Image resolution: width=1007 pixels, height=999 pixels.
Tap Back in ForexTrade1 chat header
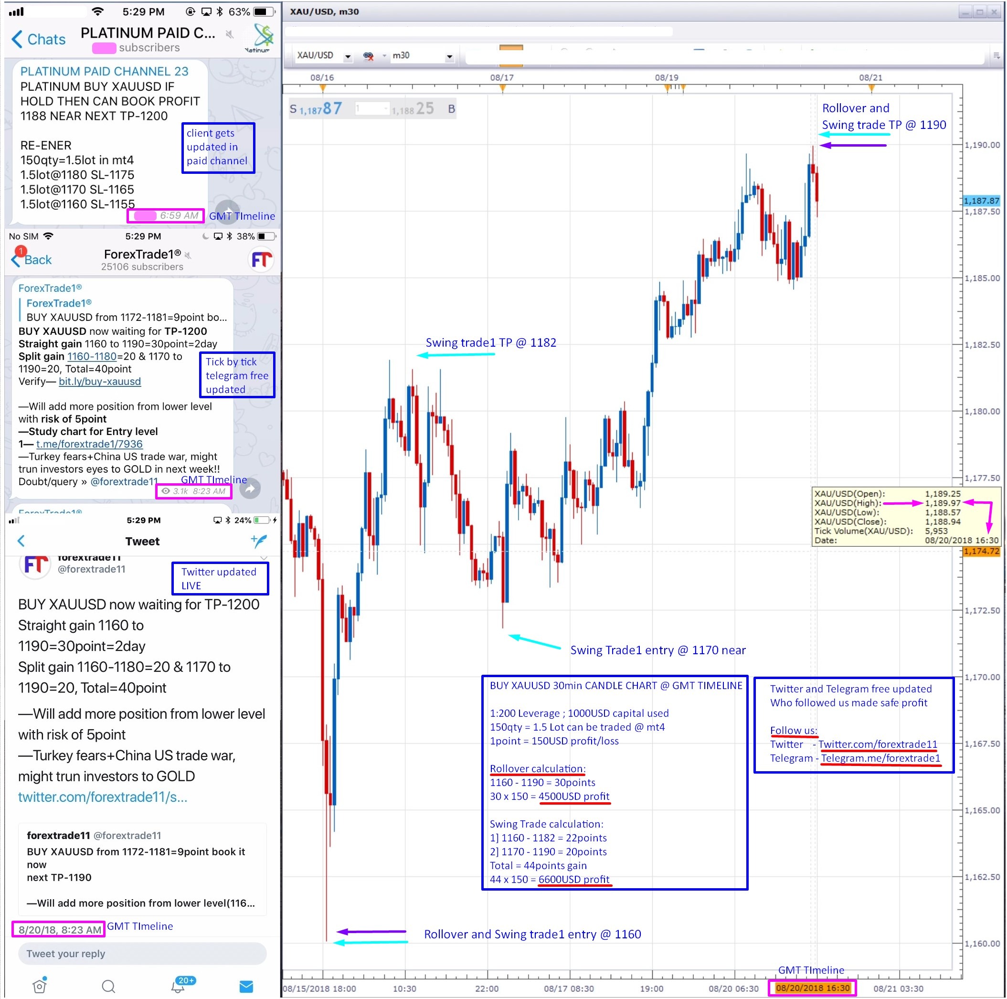[x=32, y=259]
